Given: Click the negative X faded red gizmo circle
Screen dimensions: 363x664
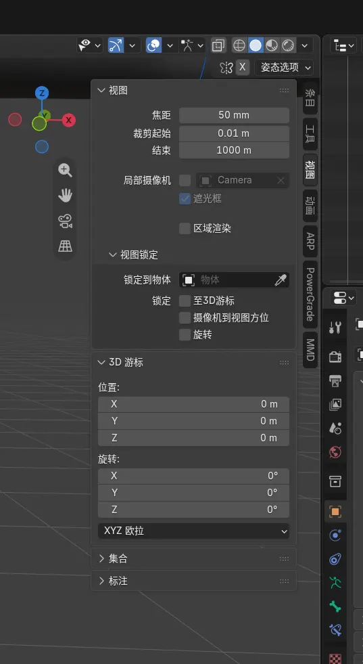Looking at the screenshot, I should (x=15, y=120).
